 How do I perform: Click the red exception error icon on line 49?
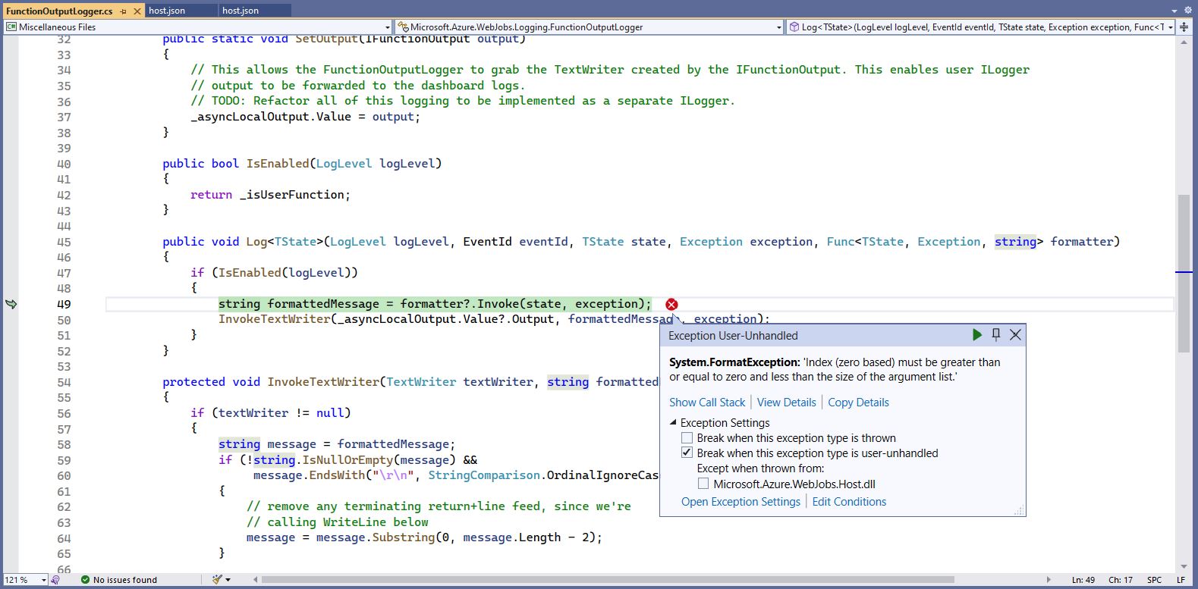671,304
